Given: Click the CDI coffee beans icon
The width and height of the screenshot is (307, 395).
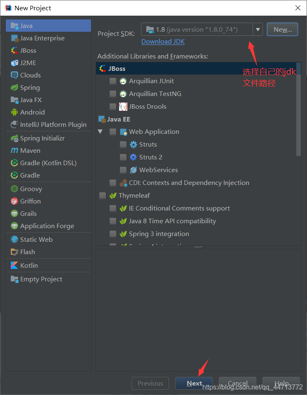Looking at the screenshot, I should [x=123, y=183].
